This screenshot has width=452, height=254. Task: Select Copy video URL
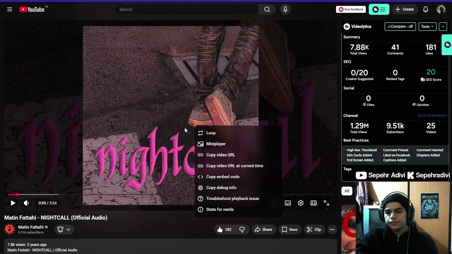238,155
